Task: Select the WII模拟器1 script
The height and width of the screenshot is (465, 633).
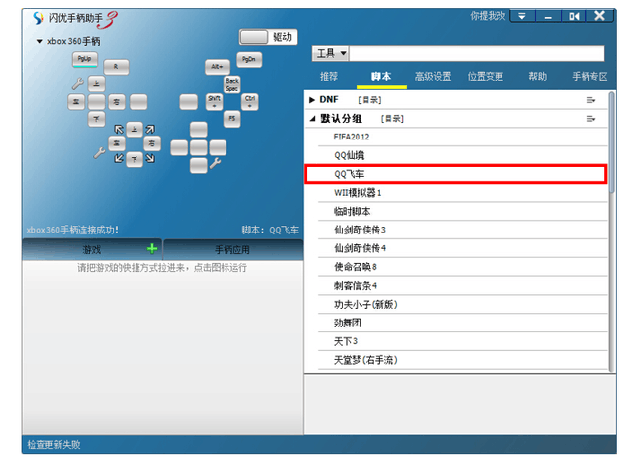Action: 463,193
